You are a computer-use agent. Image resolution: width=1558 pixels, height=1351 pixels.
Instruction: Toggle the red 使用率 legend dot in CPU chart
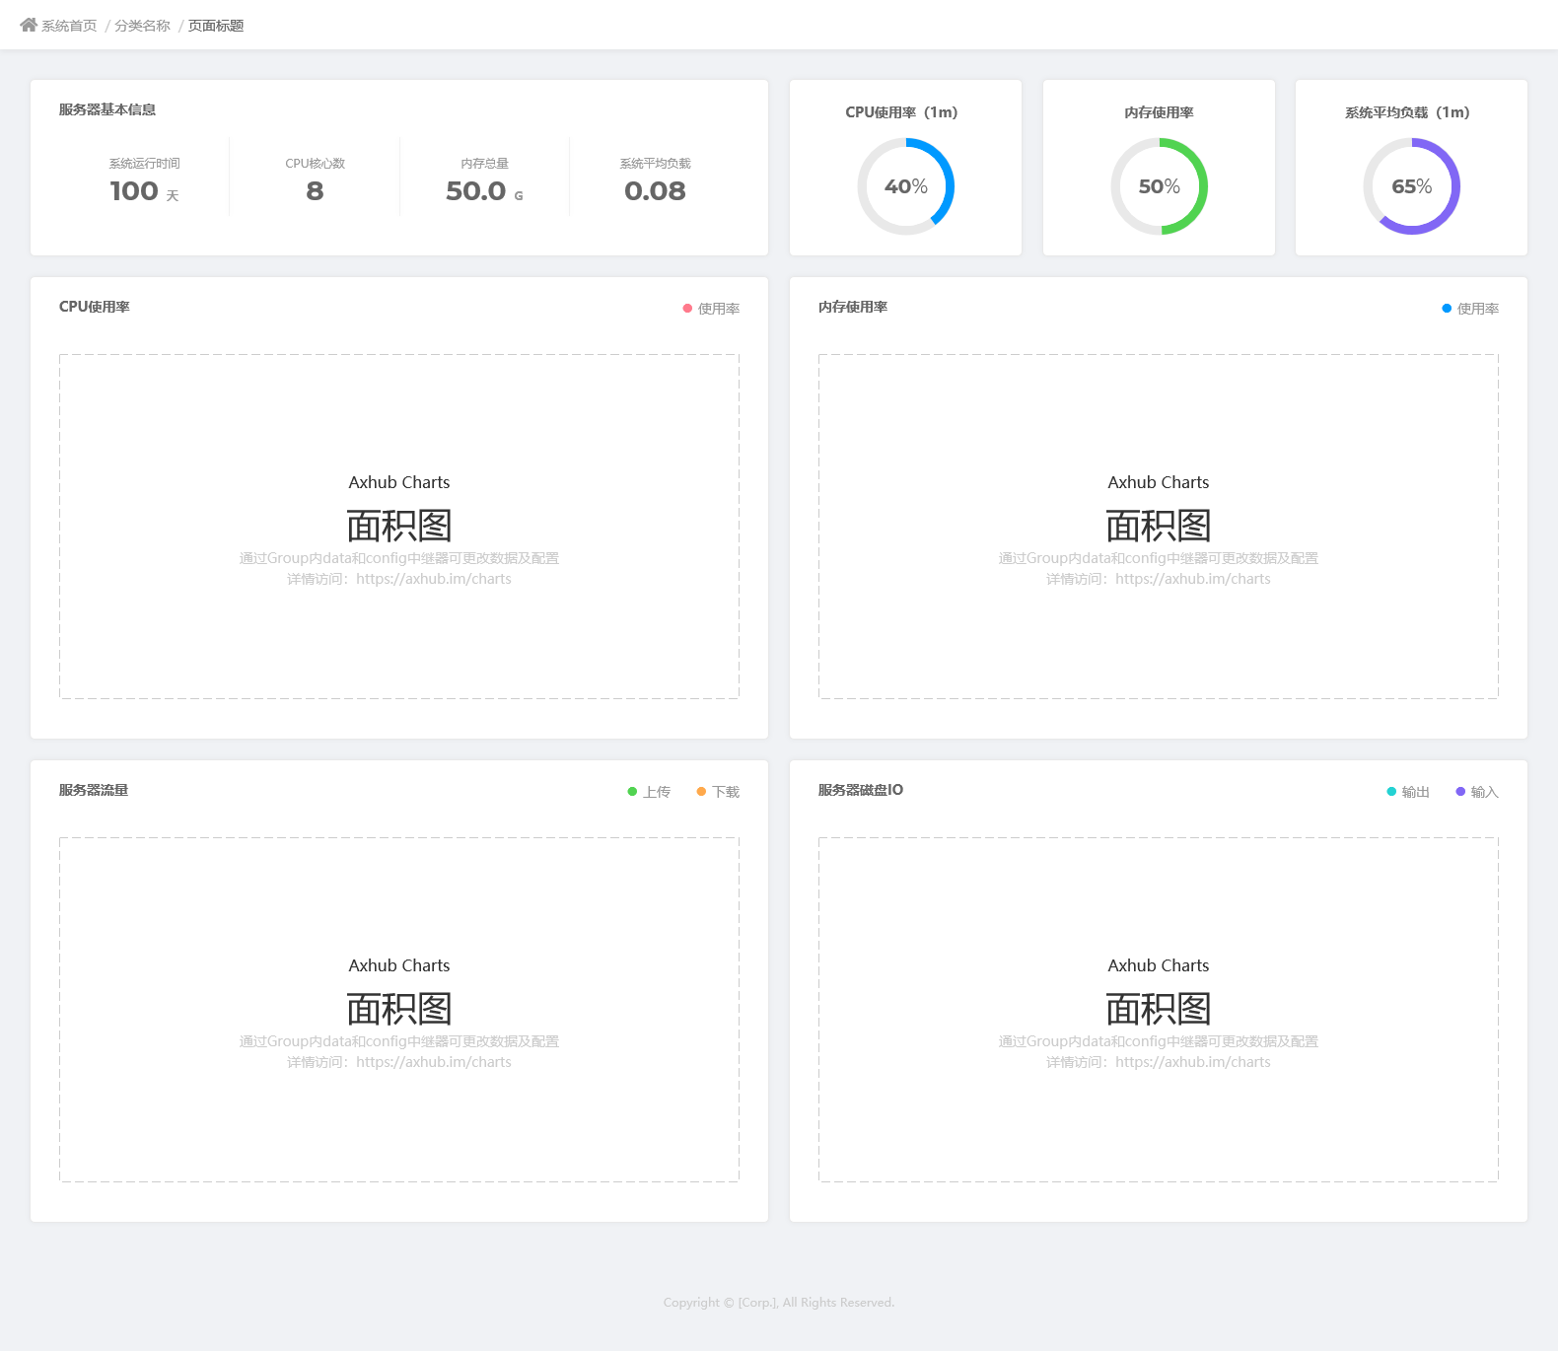click(x=687, y=309)
